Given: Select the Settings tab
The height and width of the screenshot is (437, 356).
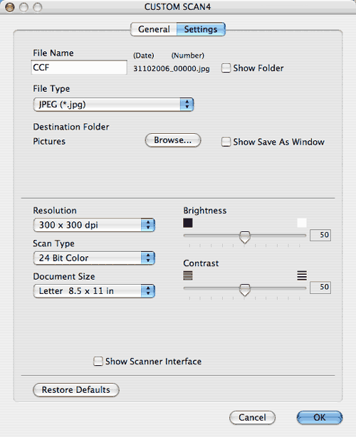Looking at the screenshot, I should point(201,29).
